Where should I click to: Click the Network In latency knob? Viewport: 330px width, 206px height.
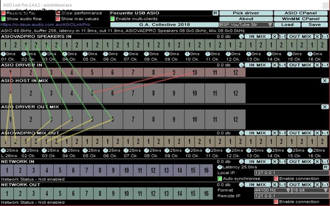[220, 167]
